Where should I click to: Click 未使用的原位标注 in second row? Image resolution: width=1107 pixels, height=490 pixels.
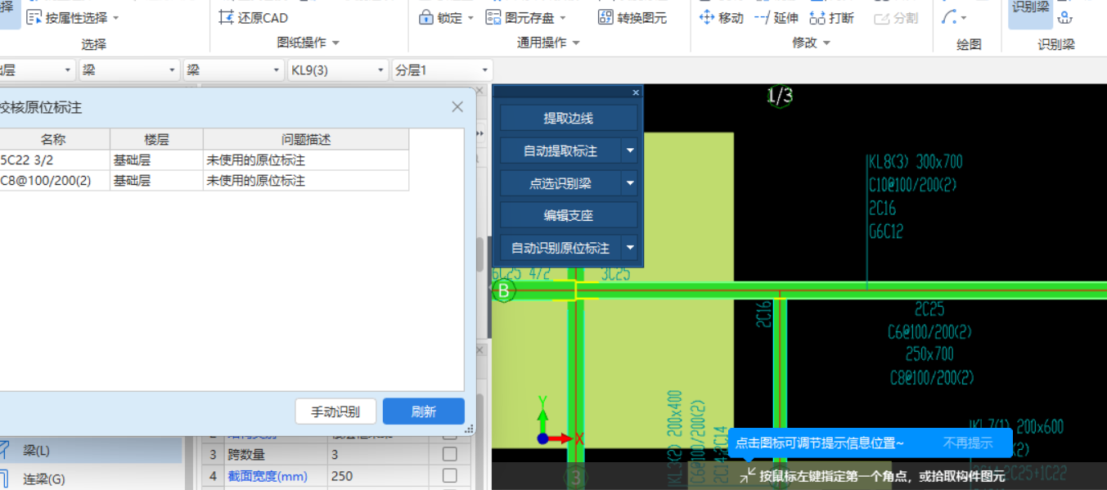256,181
